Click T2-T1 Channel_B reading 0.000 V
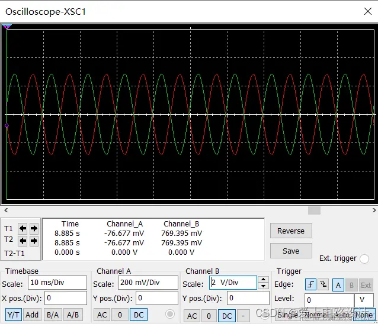This screenshot has height=324, width=378. 181,252
